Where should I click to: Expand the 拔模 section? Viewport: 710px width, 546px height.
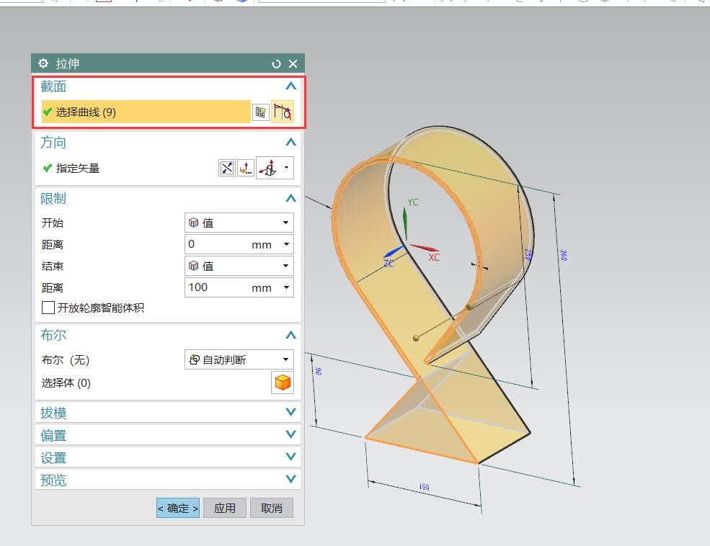[290, 412]
